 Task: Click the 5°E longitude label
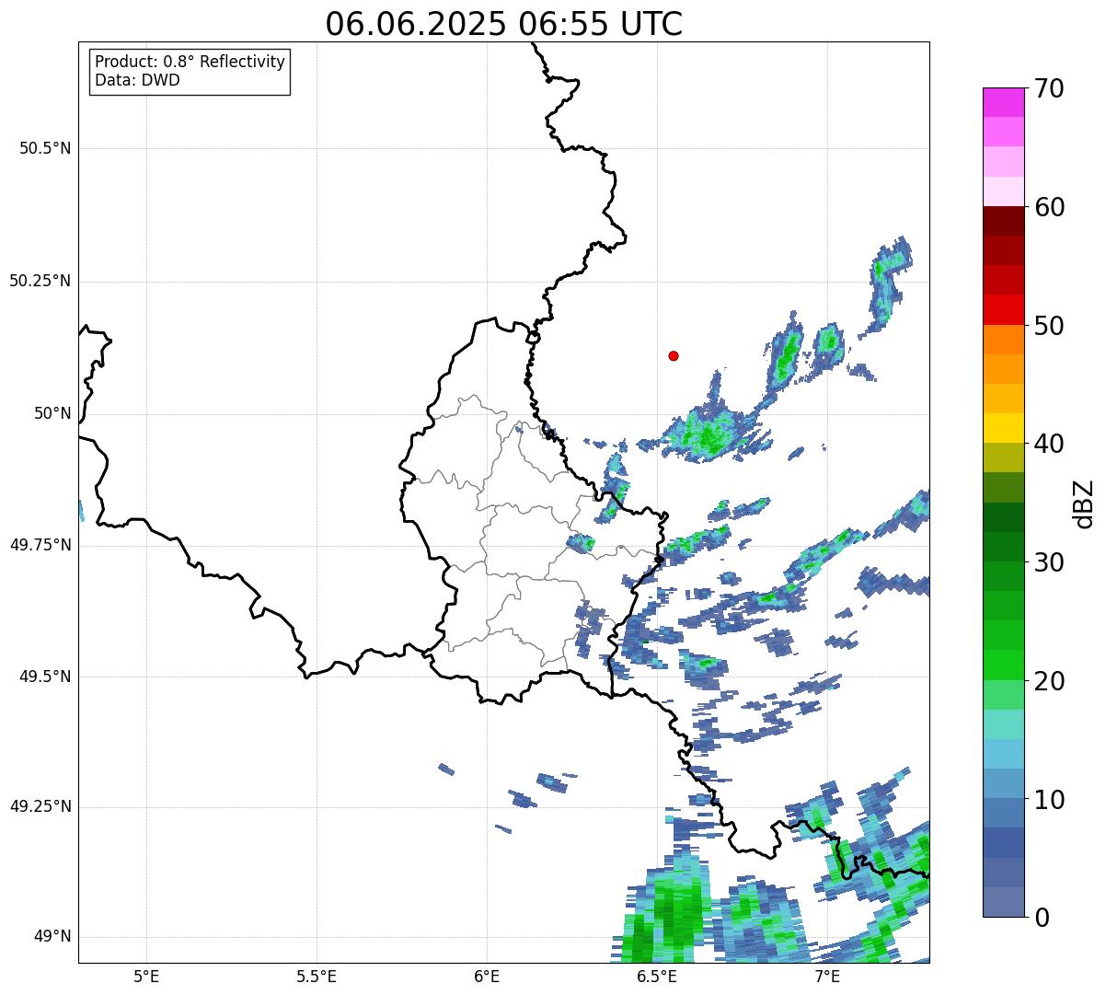(x=146, y=976)
